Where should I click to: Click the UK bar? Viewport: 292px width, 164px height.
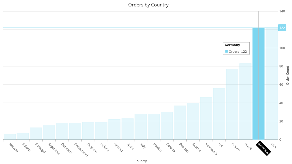(x=219, y=114)
